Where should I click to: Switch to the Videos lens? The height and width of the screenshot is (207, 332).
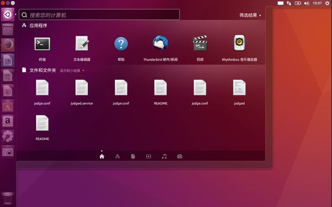pos(148,156)
